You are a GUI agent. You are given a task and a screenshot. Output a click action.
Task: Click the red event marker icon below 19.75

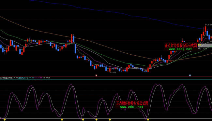tap(96, 75)
